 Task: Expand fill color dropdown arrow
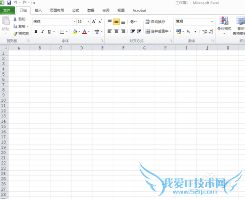click(79, 32)
